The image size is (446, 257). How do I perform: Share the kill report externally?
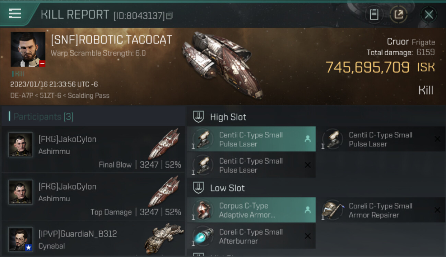tap(398, 14)
